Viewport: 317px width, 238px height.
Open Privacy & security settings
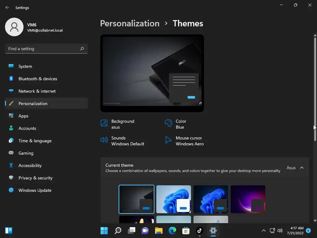coord(46,178)
